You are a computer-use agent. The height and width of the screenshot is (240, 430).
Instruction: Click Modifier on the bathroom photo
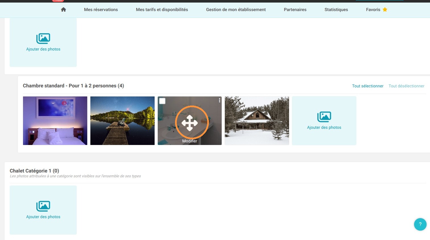(x=190, y=141)
